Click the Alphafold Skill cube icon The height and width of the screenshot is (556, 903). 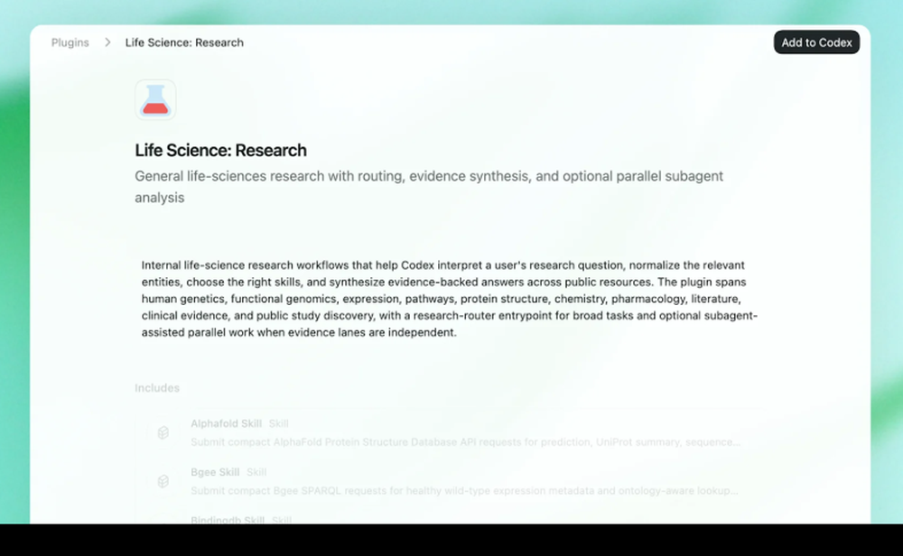(163, 433)
